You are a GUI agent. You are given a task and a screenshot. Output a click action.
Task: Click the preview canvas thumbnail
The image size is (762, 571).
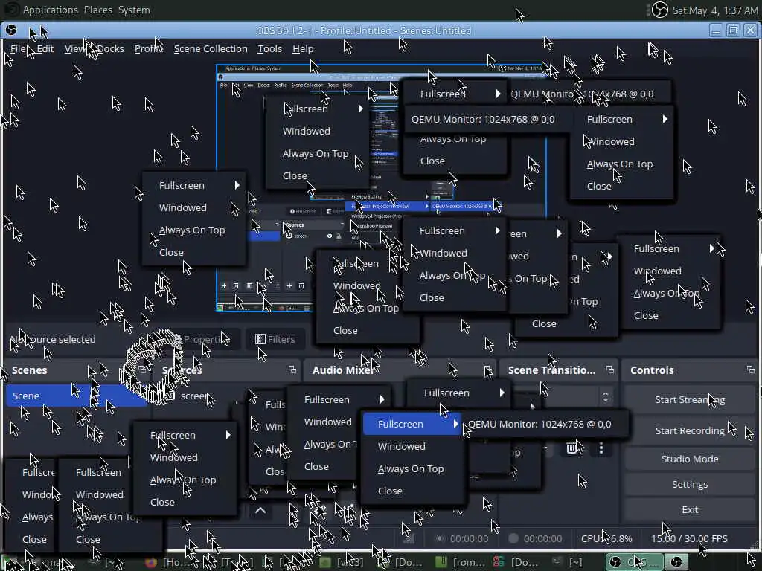(x=382, y=188)
